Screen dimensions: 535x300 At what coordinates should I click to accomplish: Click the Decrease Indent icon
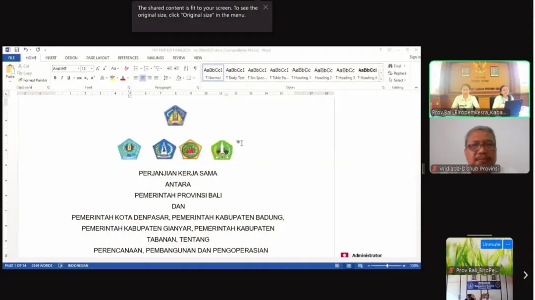(x=169, y=68)
